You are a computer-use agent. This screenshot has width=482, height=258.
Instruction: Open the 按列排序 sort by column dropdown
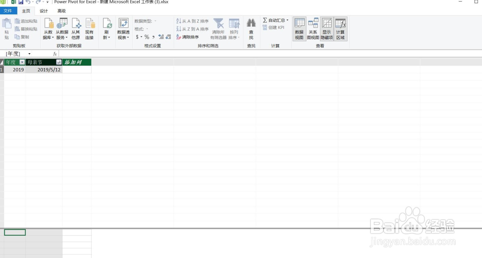coord(234,29)
